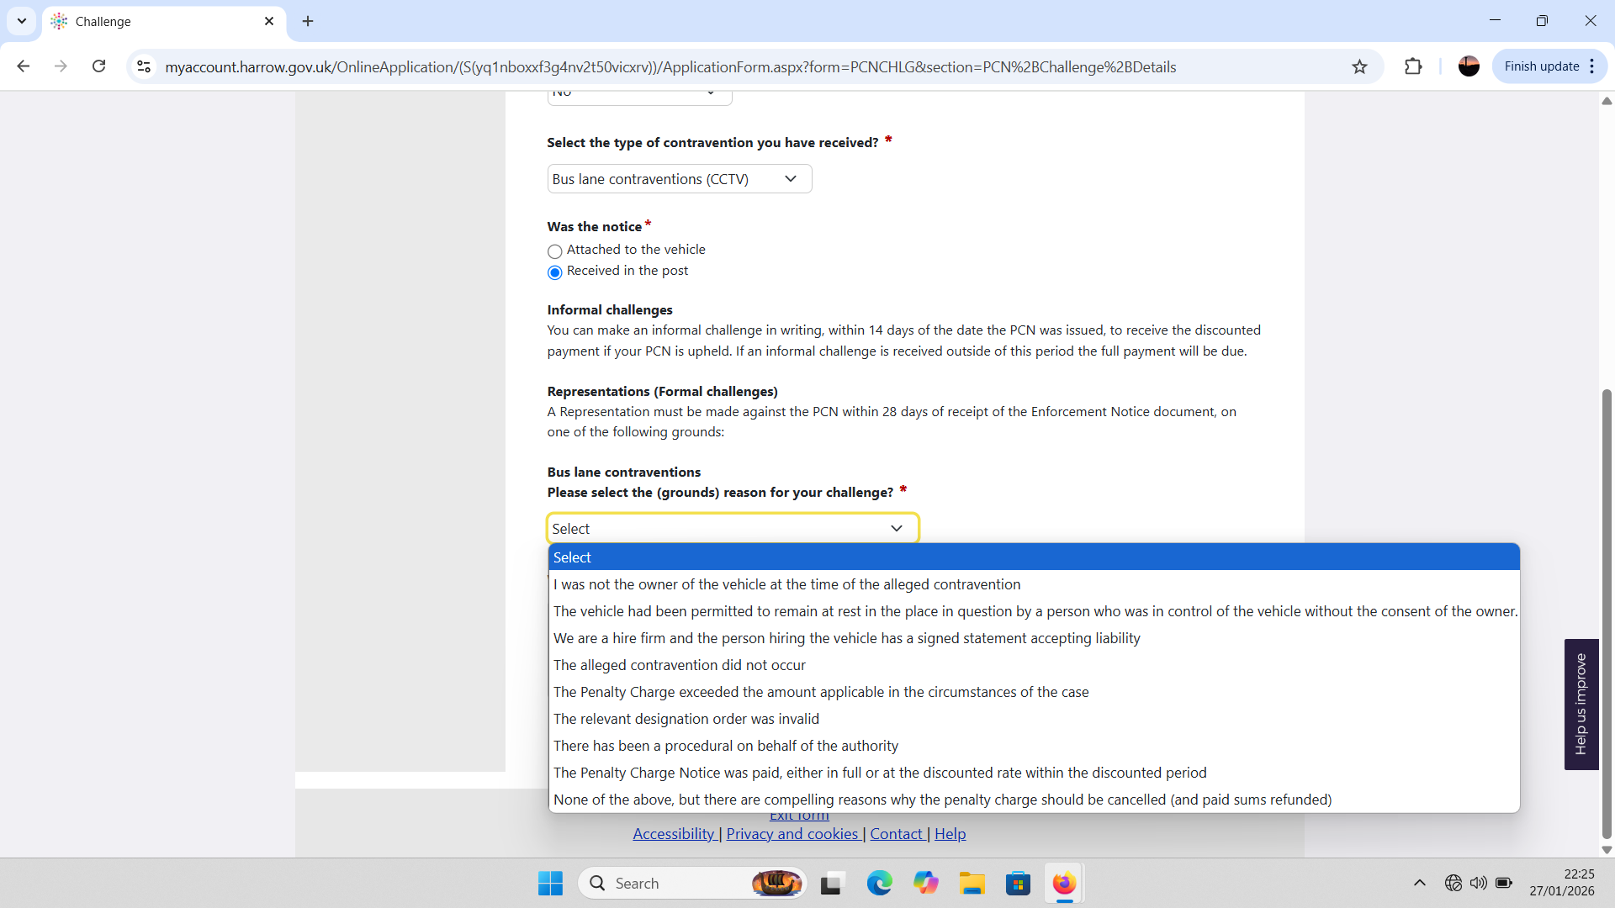The height and width of the screenshot is (908, 1615).
Task: Open File Explorer from the taskbar
Action: (972, 883)
